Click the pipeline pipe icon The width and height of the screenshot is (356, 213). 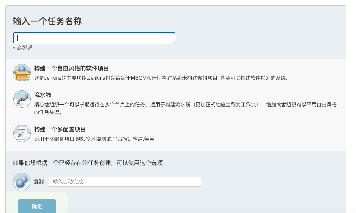[x=22, y=99]
